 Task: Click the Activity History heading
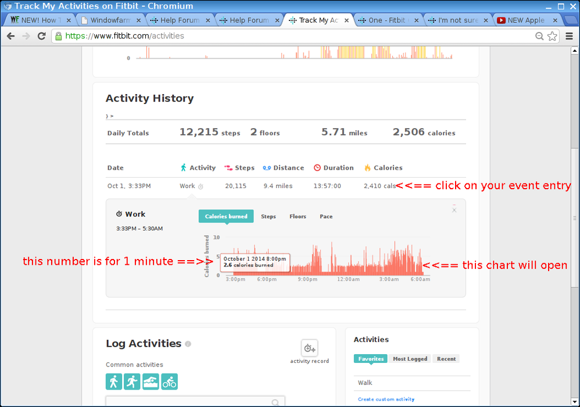click(150, 98)
